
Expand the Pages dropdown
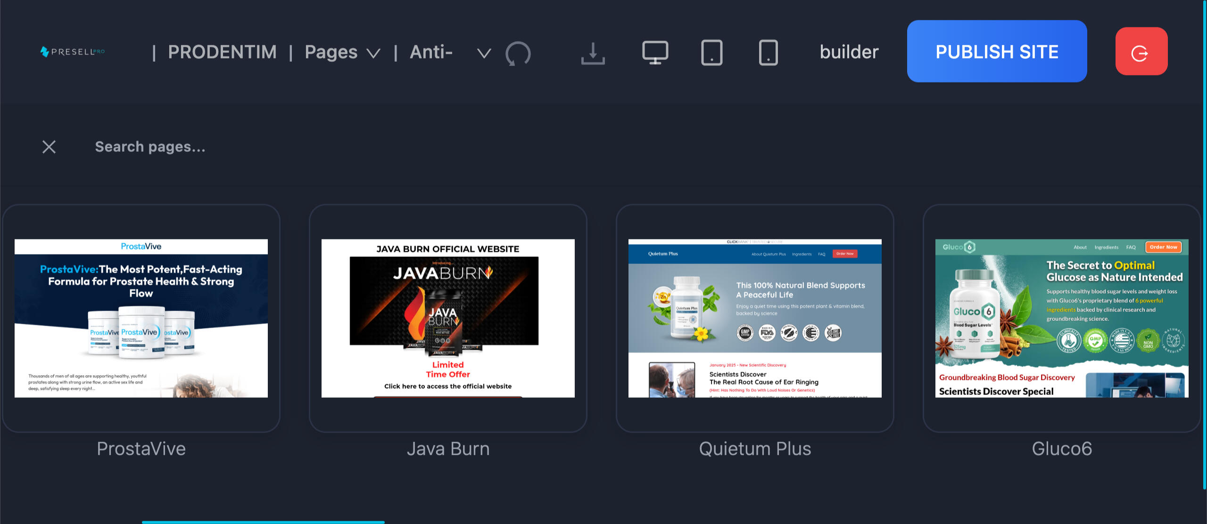(x=342, y=52)
